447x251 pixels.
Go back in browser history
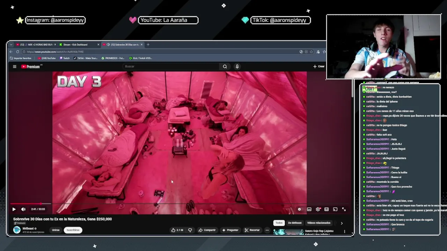point(11,52)
